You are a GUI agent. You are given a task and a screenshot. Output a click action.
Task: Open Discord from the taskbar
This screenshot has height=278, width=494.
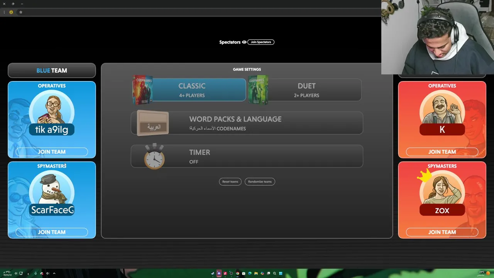tap(219, 273)
